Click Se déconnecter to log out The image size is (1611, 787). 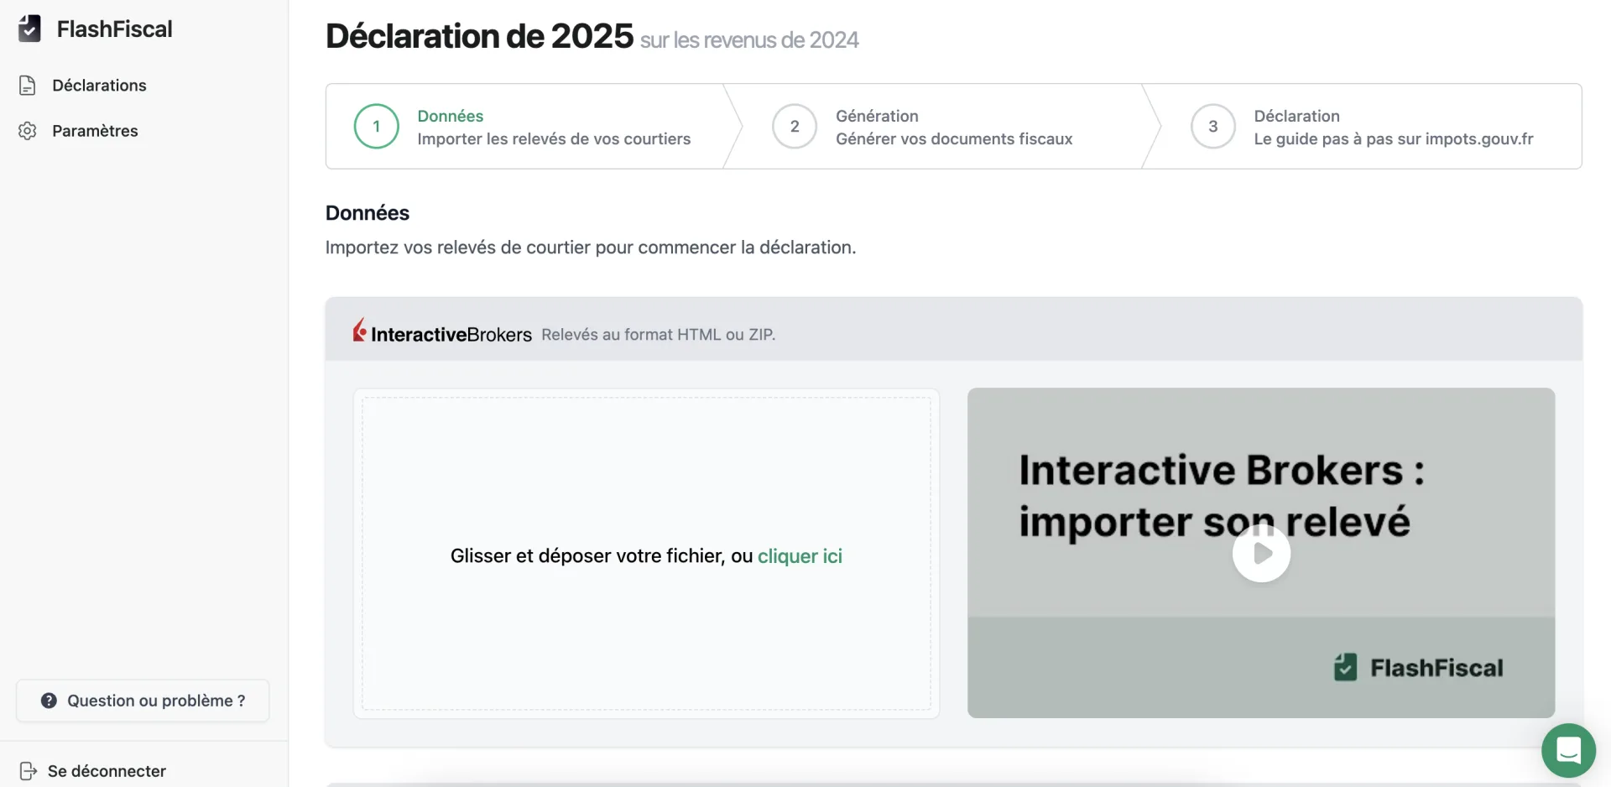coord(107,771)
